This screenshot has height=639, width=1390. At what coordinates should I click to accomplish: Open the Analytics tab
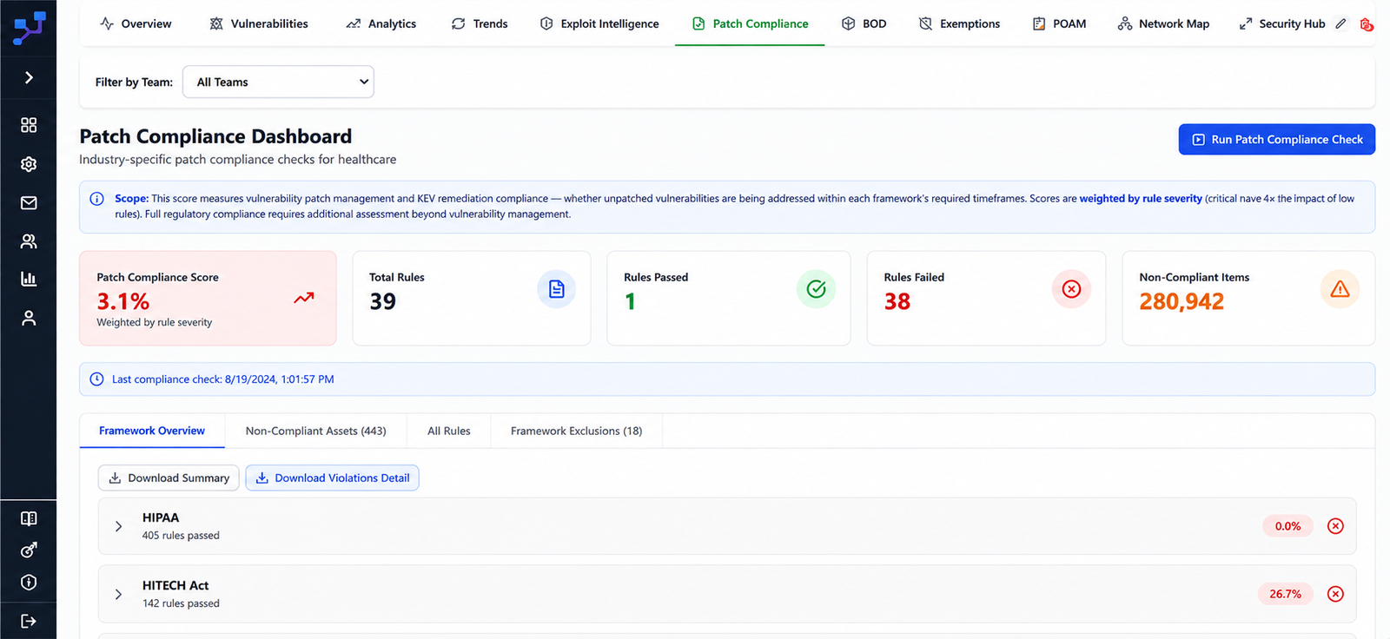pyautogui.click(x=381, y=23)
